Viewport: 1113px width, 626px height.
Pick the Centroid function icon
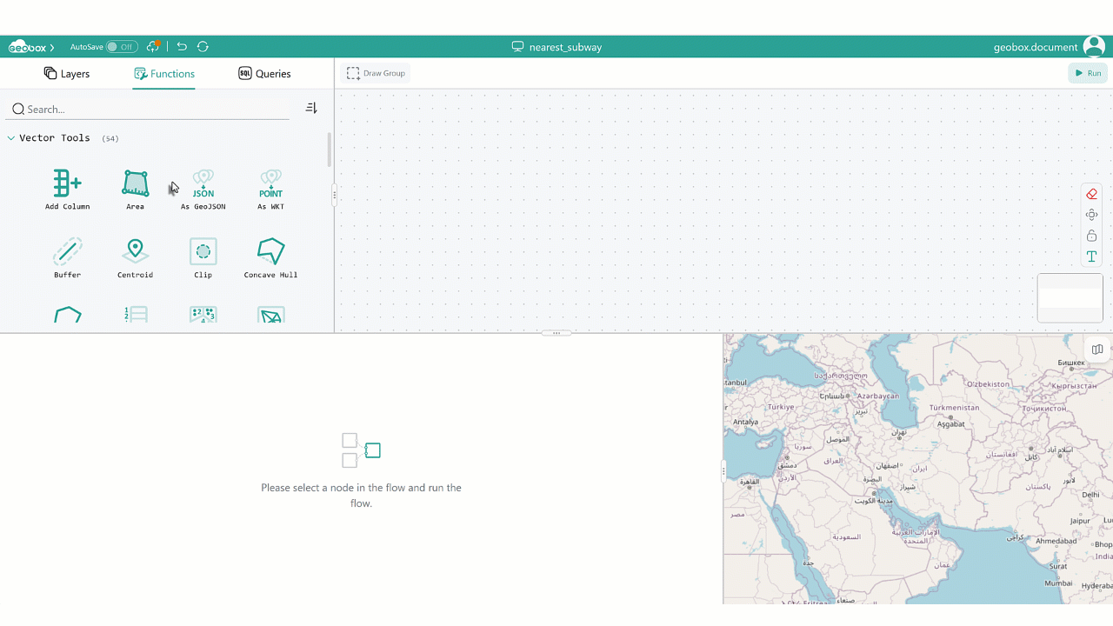pyautogui.click(x=135, y=251)
